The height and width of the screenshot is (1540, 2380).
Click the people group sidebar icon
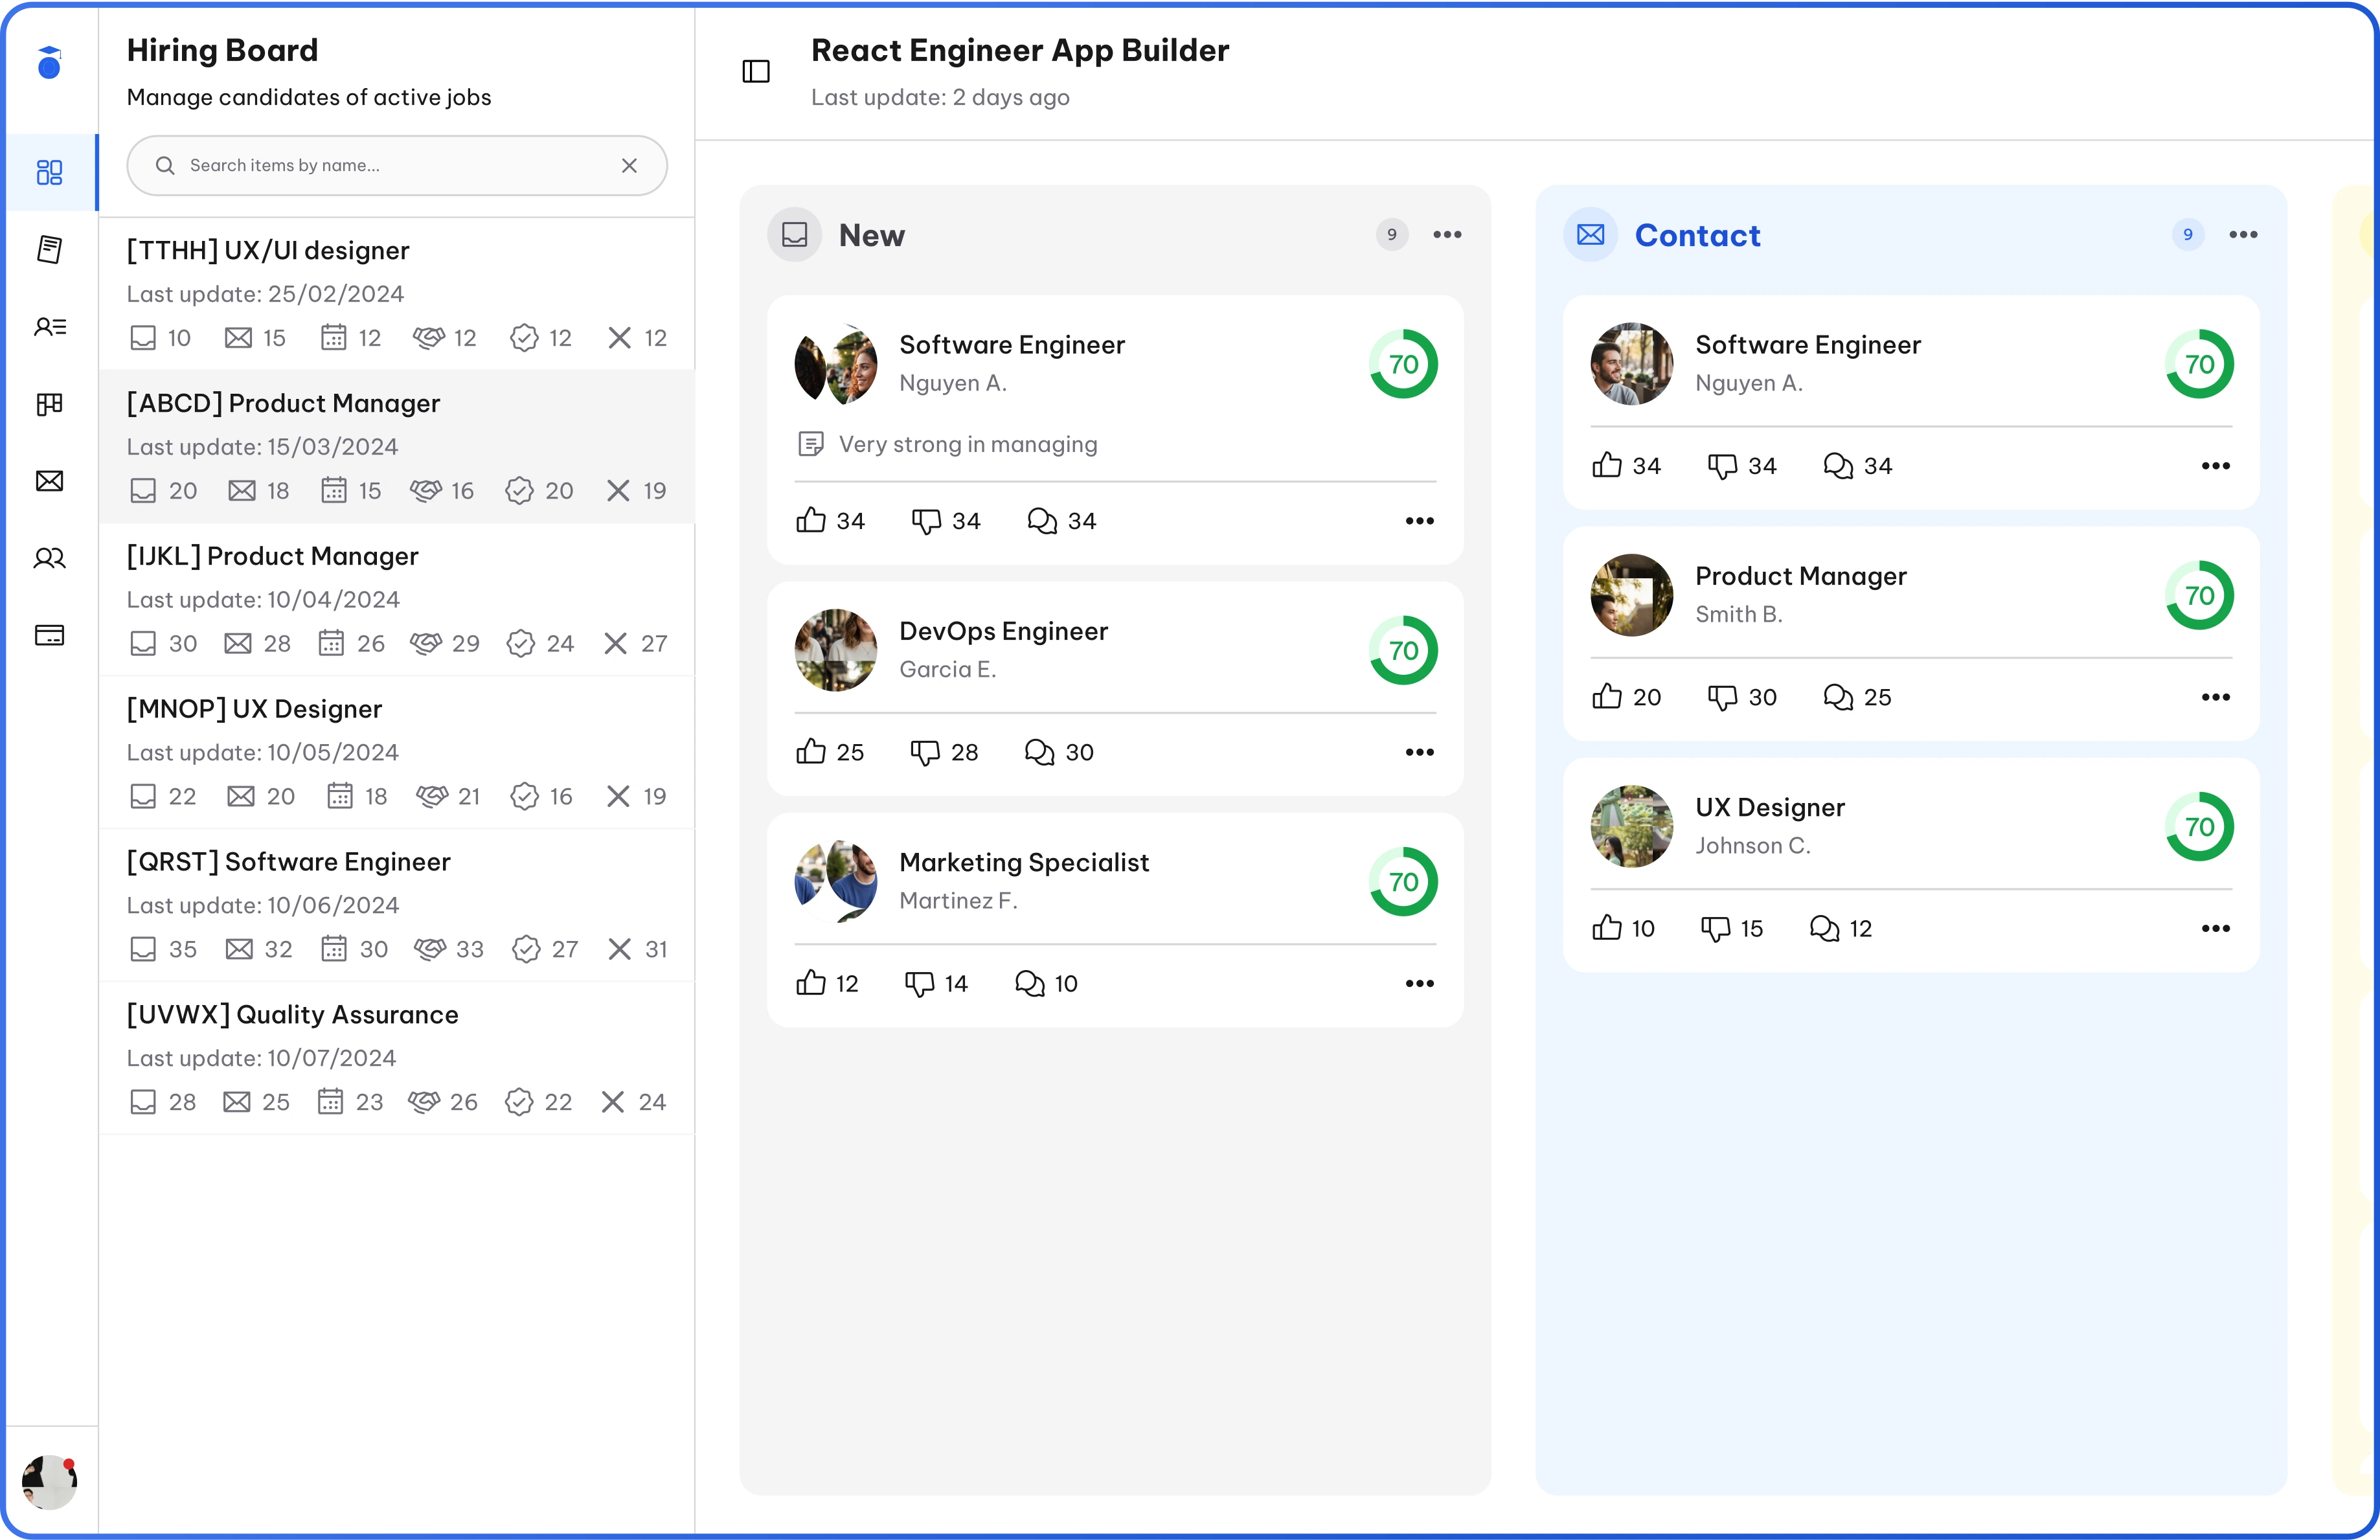click(x=49, y=558)
